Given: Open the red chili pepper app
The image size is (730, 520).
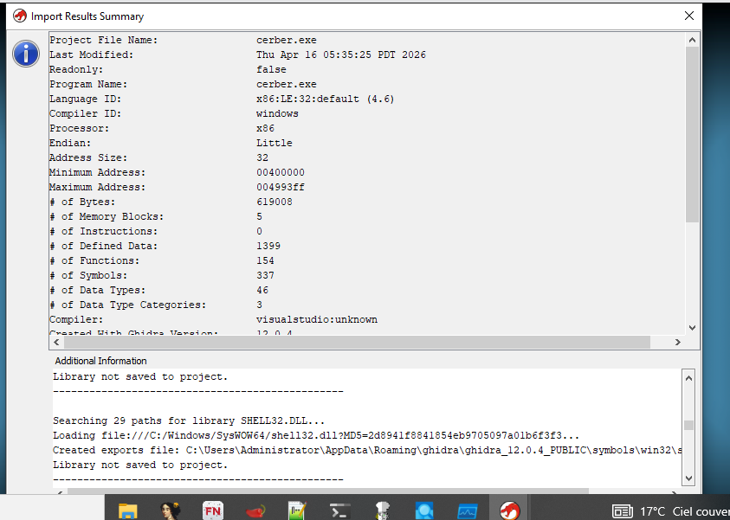Looking at the screenshot, I should [x=255, y=511].
